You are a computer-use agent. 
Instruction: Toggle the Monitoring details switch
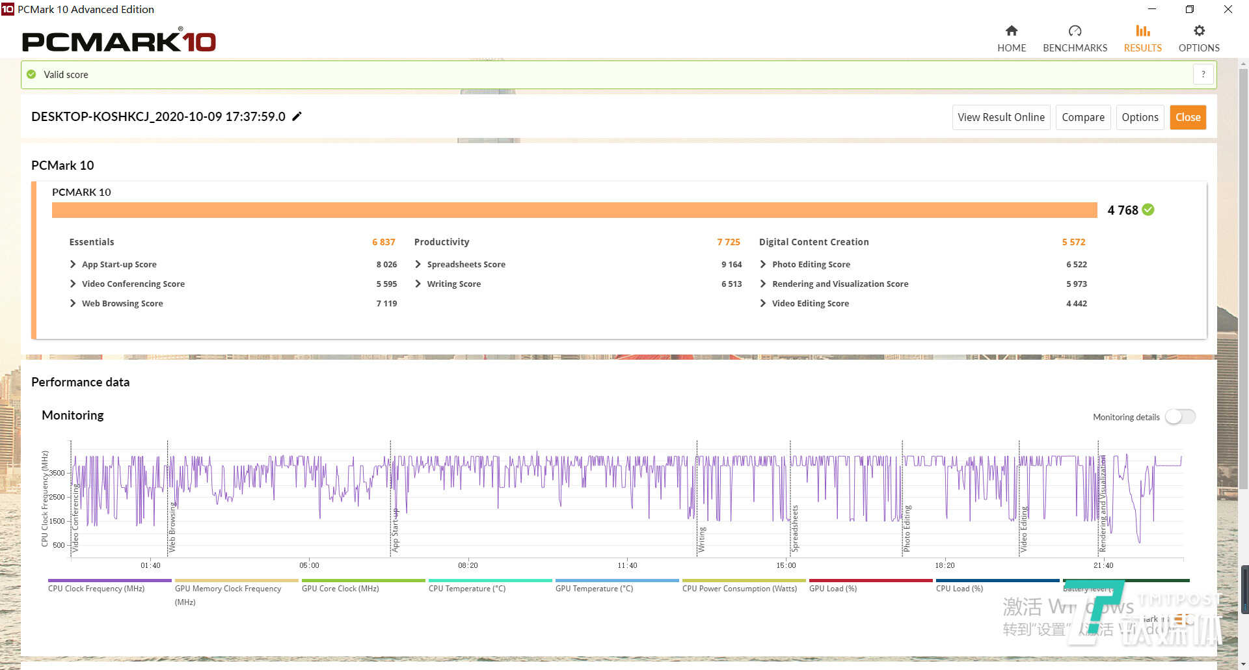click(1180, 417)
